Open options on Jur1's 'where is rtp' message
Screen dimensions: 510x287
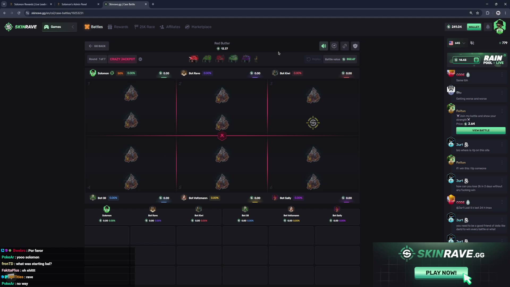502,145
